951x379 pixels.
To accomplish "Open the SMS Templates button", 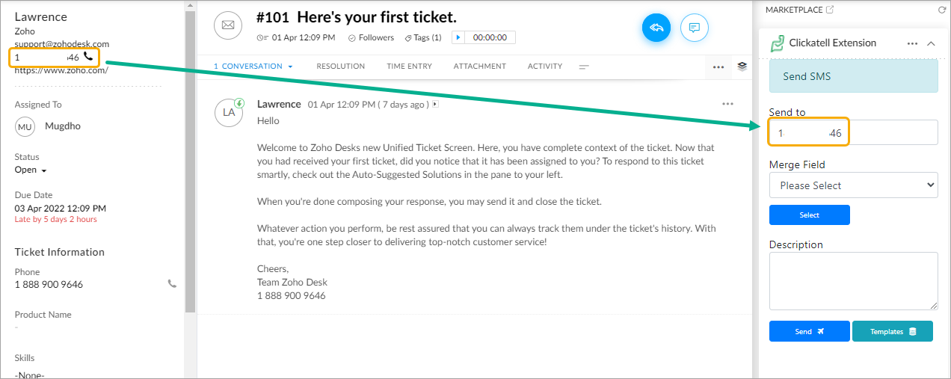I will click(893, 331).
